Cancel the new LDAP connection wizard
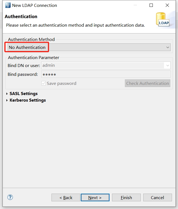178x209 pixels. pos(157,197)
